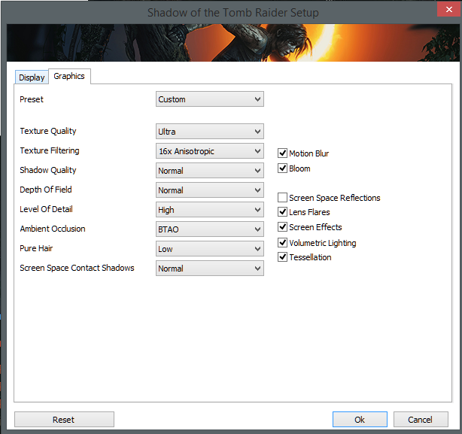Uncheck the Bloom option

pyautogui.click(x=282, y=168)
